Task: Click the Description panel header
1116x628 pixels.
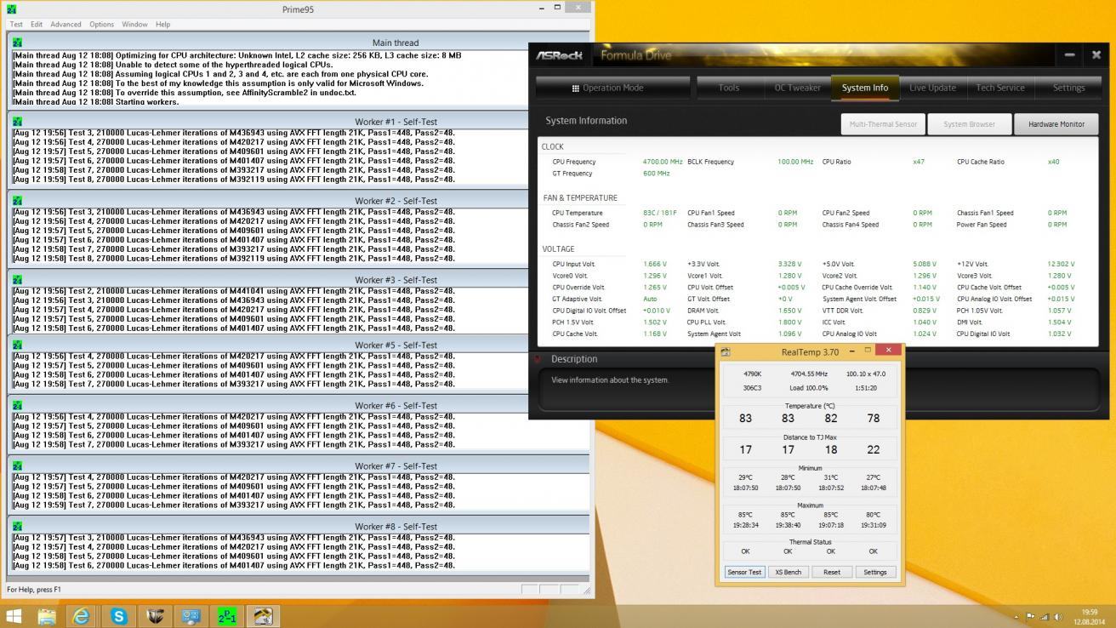Action: pos(574,359)
